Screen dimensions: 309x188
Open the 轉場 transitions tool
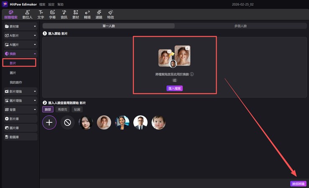[87, 15]
